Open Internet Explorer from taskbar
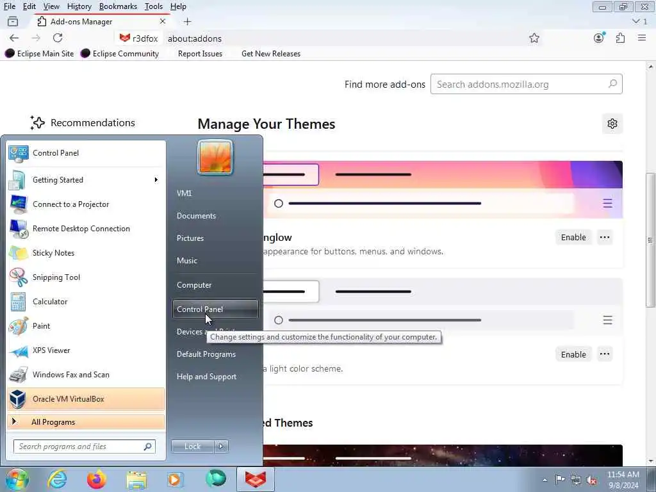 [x=57, y=479]
